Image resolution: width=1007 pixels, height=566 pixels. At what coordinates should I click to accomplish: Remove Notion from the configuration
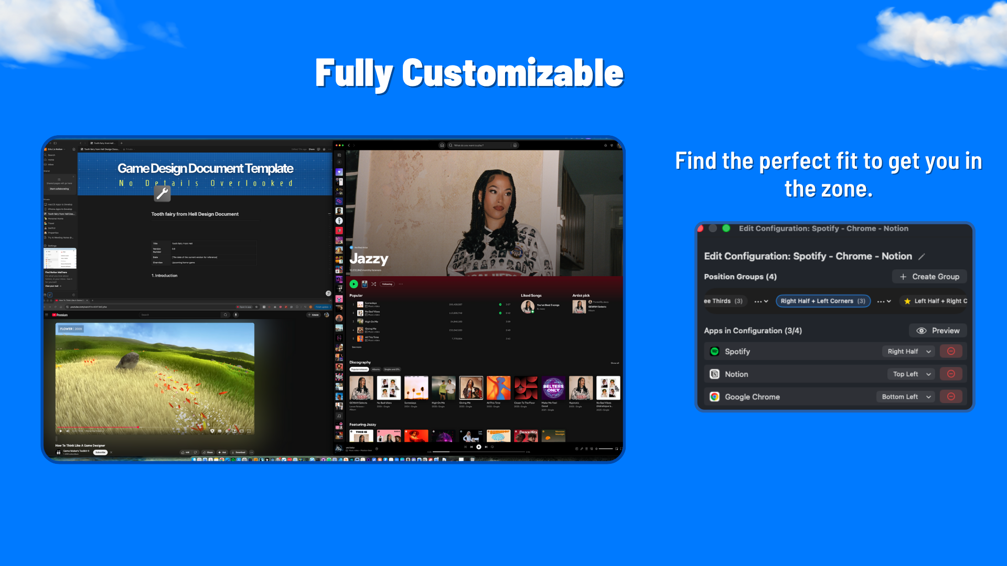(951, 374)
